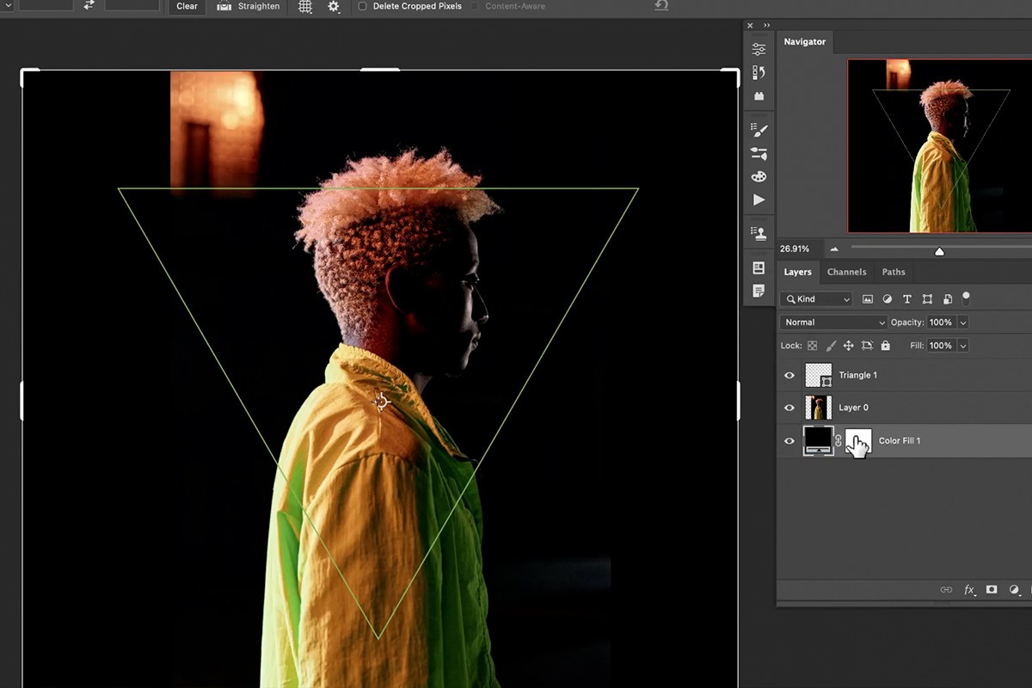The image size is (1032, 688).
Task: Open the Clone Source stamp panel icon
Action: [x=759, y=233]
